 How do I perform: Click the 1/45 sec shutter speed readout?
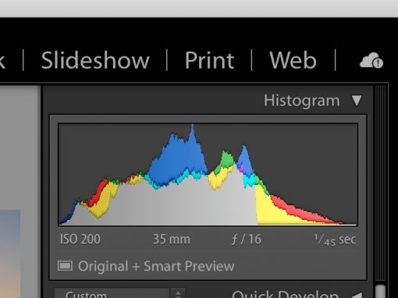(x=335, y=239)
